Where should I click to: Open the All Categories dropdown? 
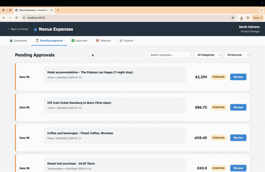click(208, 55)
